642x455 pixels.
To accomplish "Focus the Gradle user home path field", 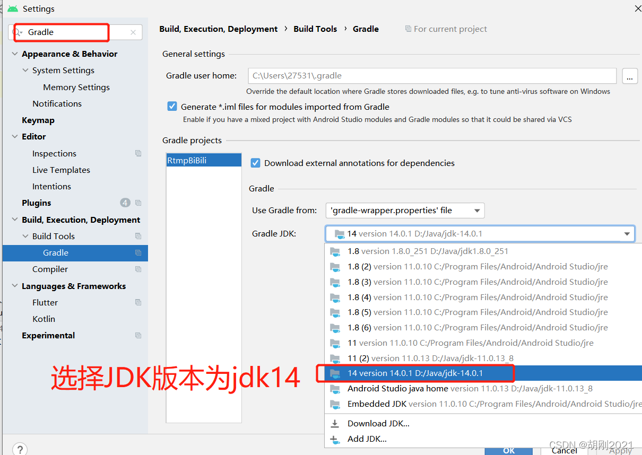I will coord(432,76).
